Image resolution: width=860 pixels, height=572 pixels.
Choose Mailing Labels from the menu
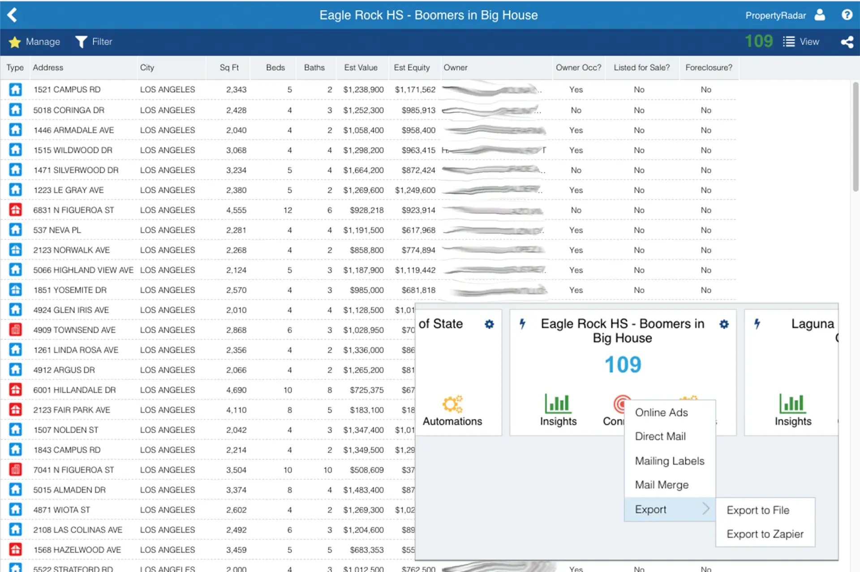click(x=670, y=461)
